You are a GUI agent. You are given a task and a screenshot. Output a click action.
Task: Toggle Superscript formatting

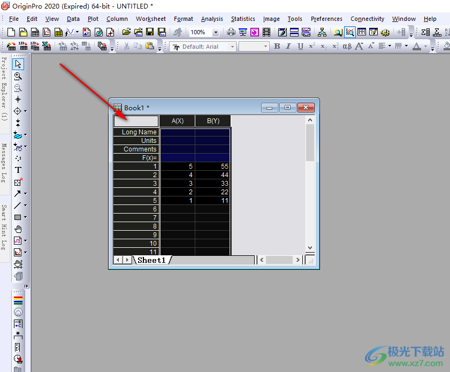[x=312, y=46]
